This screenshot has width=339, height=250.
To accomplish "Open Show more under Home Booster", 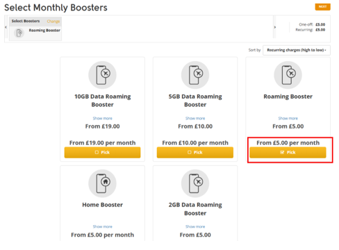I will point(102,226).
